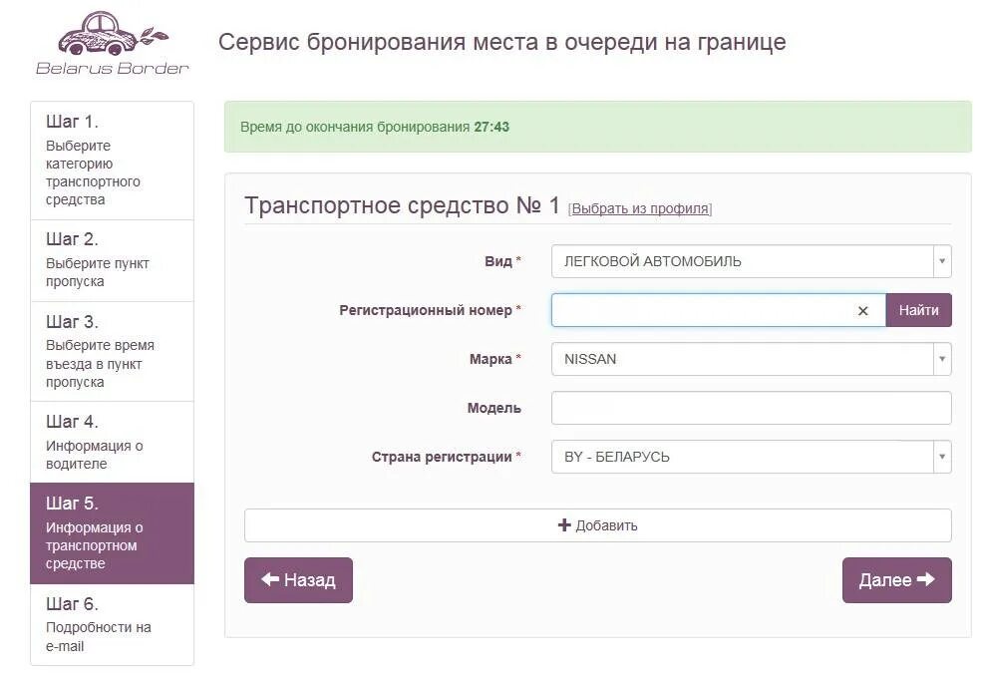Image resolution: width=982 pixels, height=679 pixels.
Task: Click inside the Модель input field
Action: (x=751, y=408)
